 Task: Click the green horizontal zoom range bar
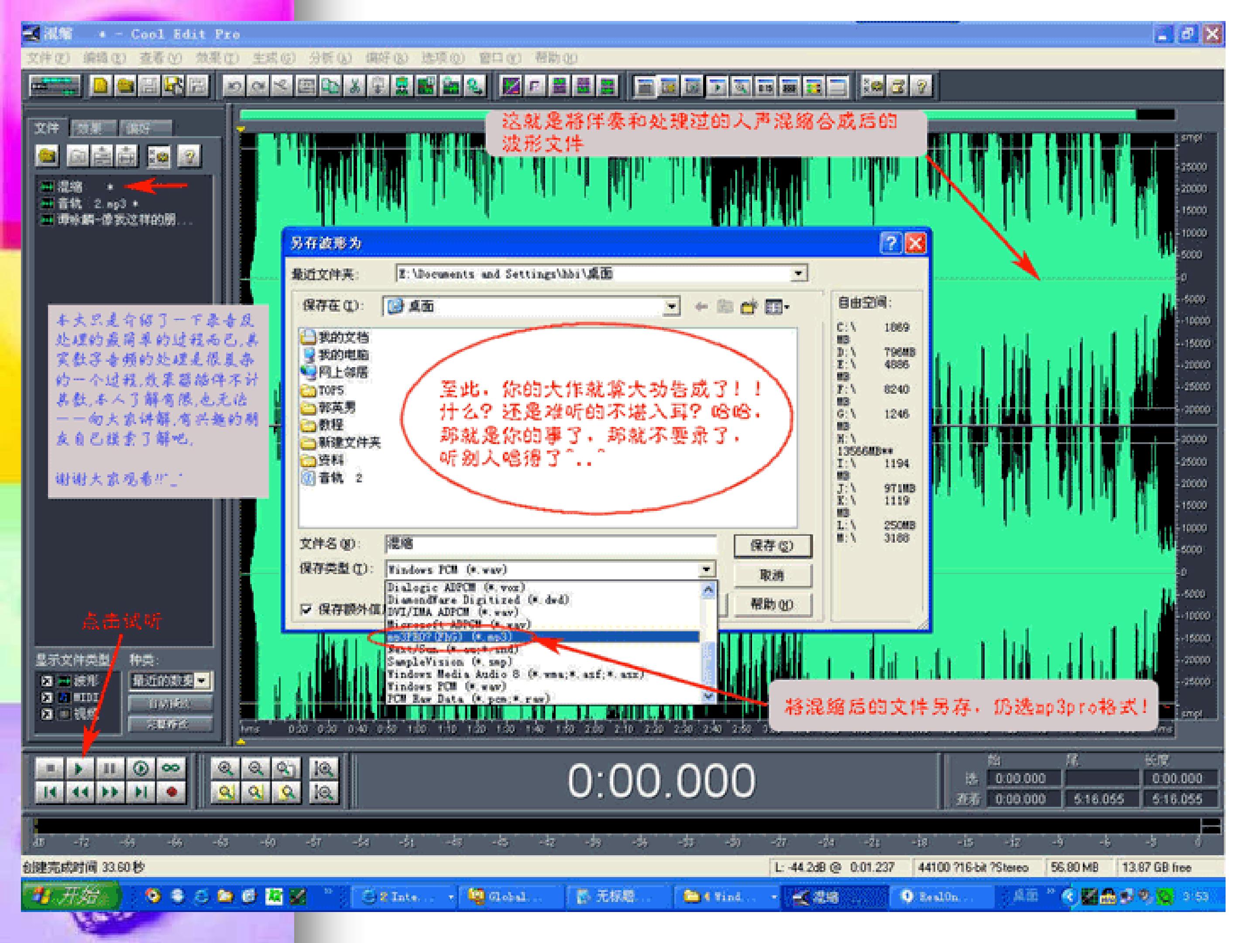click(687, 115)
